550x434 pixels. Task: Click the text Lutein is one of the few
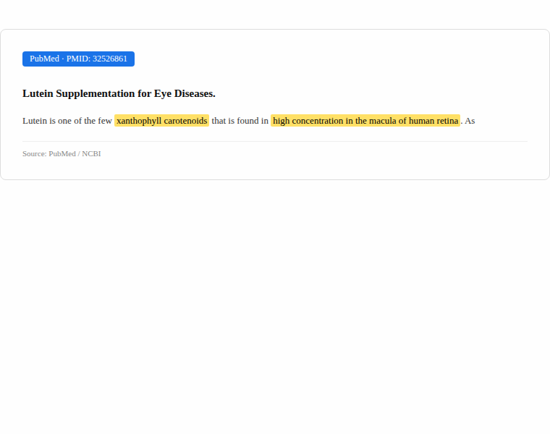click(x=67, y=121)
